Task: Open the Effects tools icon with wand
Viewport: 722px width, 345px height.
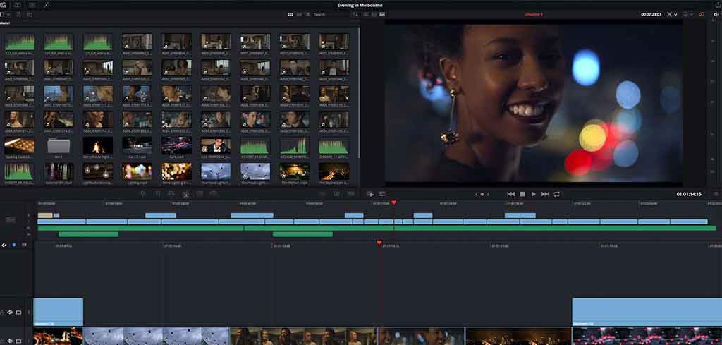Action: tap(46, 5)
